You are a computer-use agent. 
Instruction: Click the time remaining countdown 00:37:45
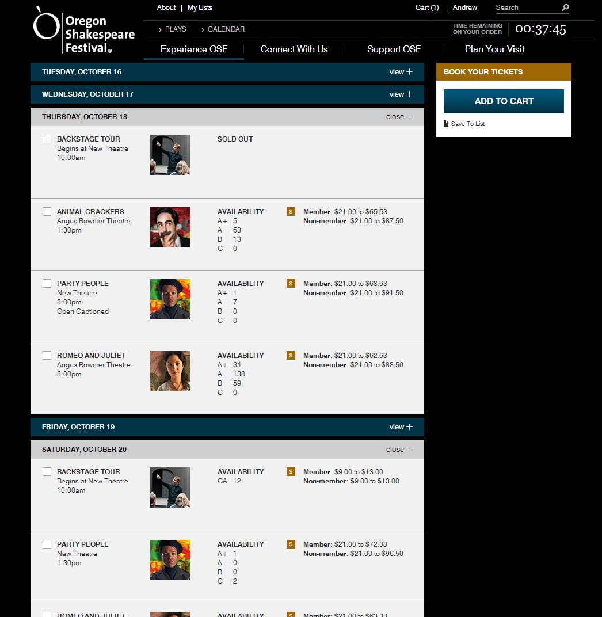[540, 29]
